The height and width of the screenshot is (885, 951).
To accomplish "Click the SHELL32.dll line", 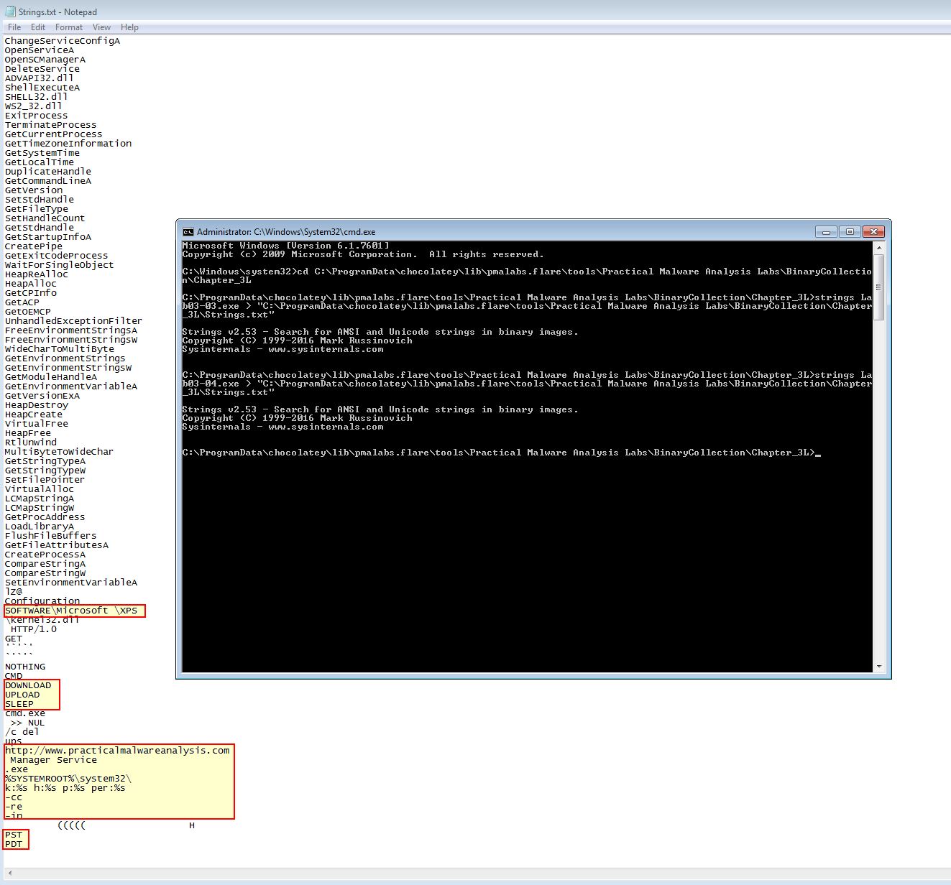I will [37, 97].
